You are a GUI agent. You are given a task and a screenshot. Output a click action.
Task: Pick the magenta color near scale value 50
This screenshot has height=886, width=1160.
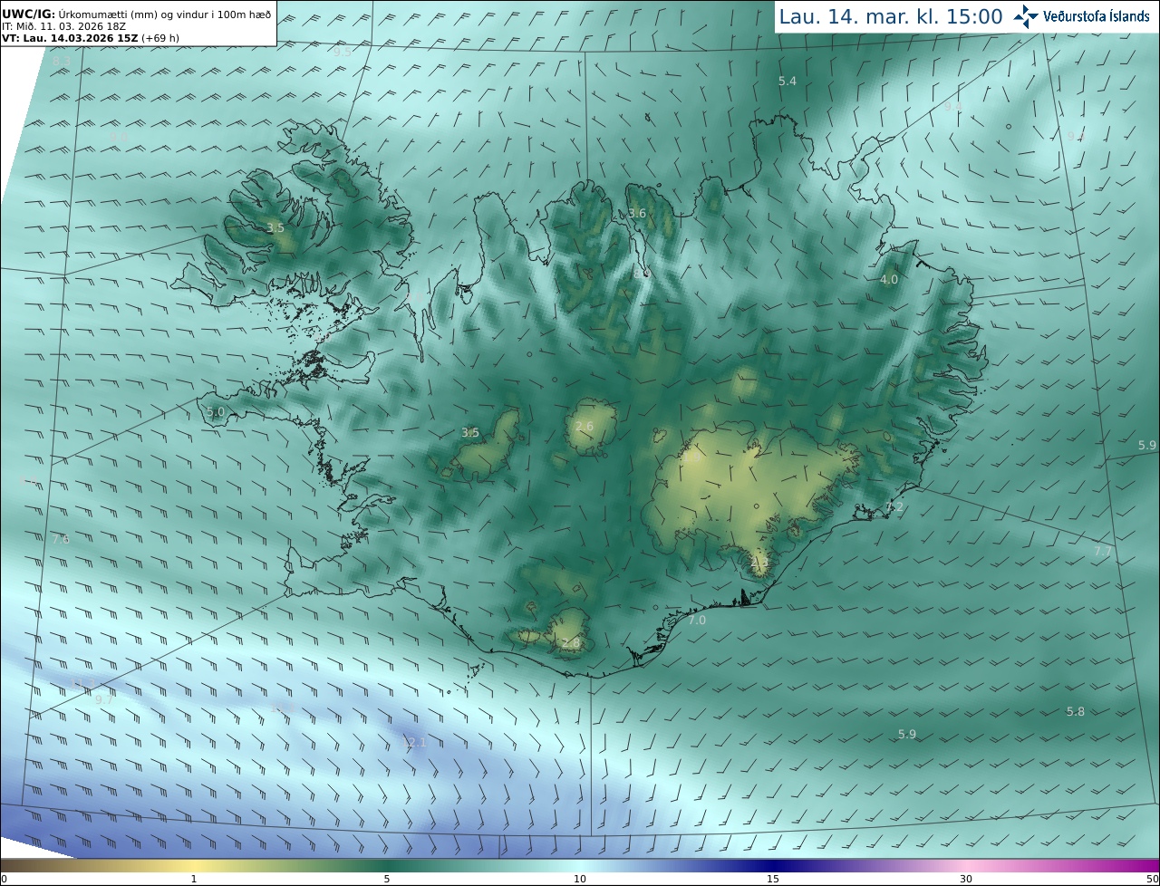1149,865
